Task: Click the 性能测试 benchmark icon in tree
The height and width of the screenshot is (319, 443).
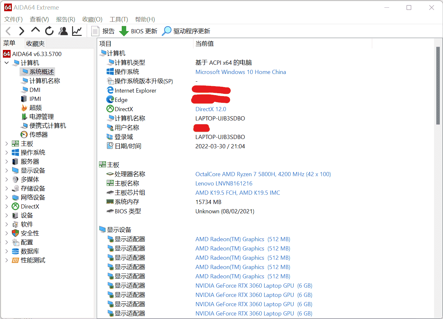Action: 15,260
